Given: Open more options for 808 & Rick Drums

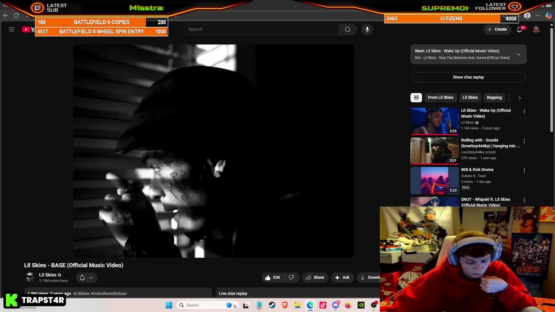Looking at the screenshot, I should (x=524, y=171).
